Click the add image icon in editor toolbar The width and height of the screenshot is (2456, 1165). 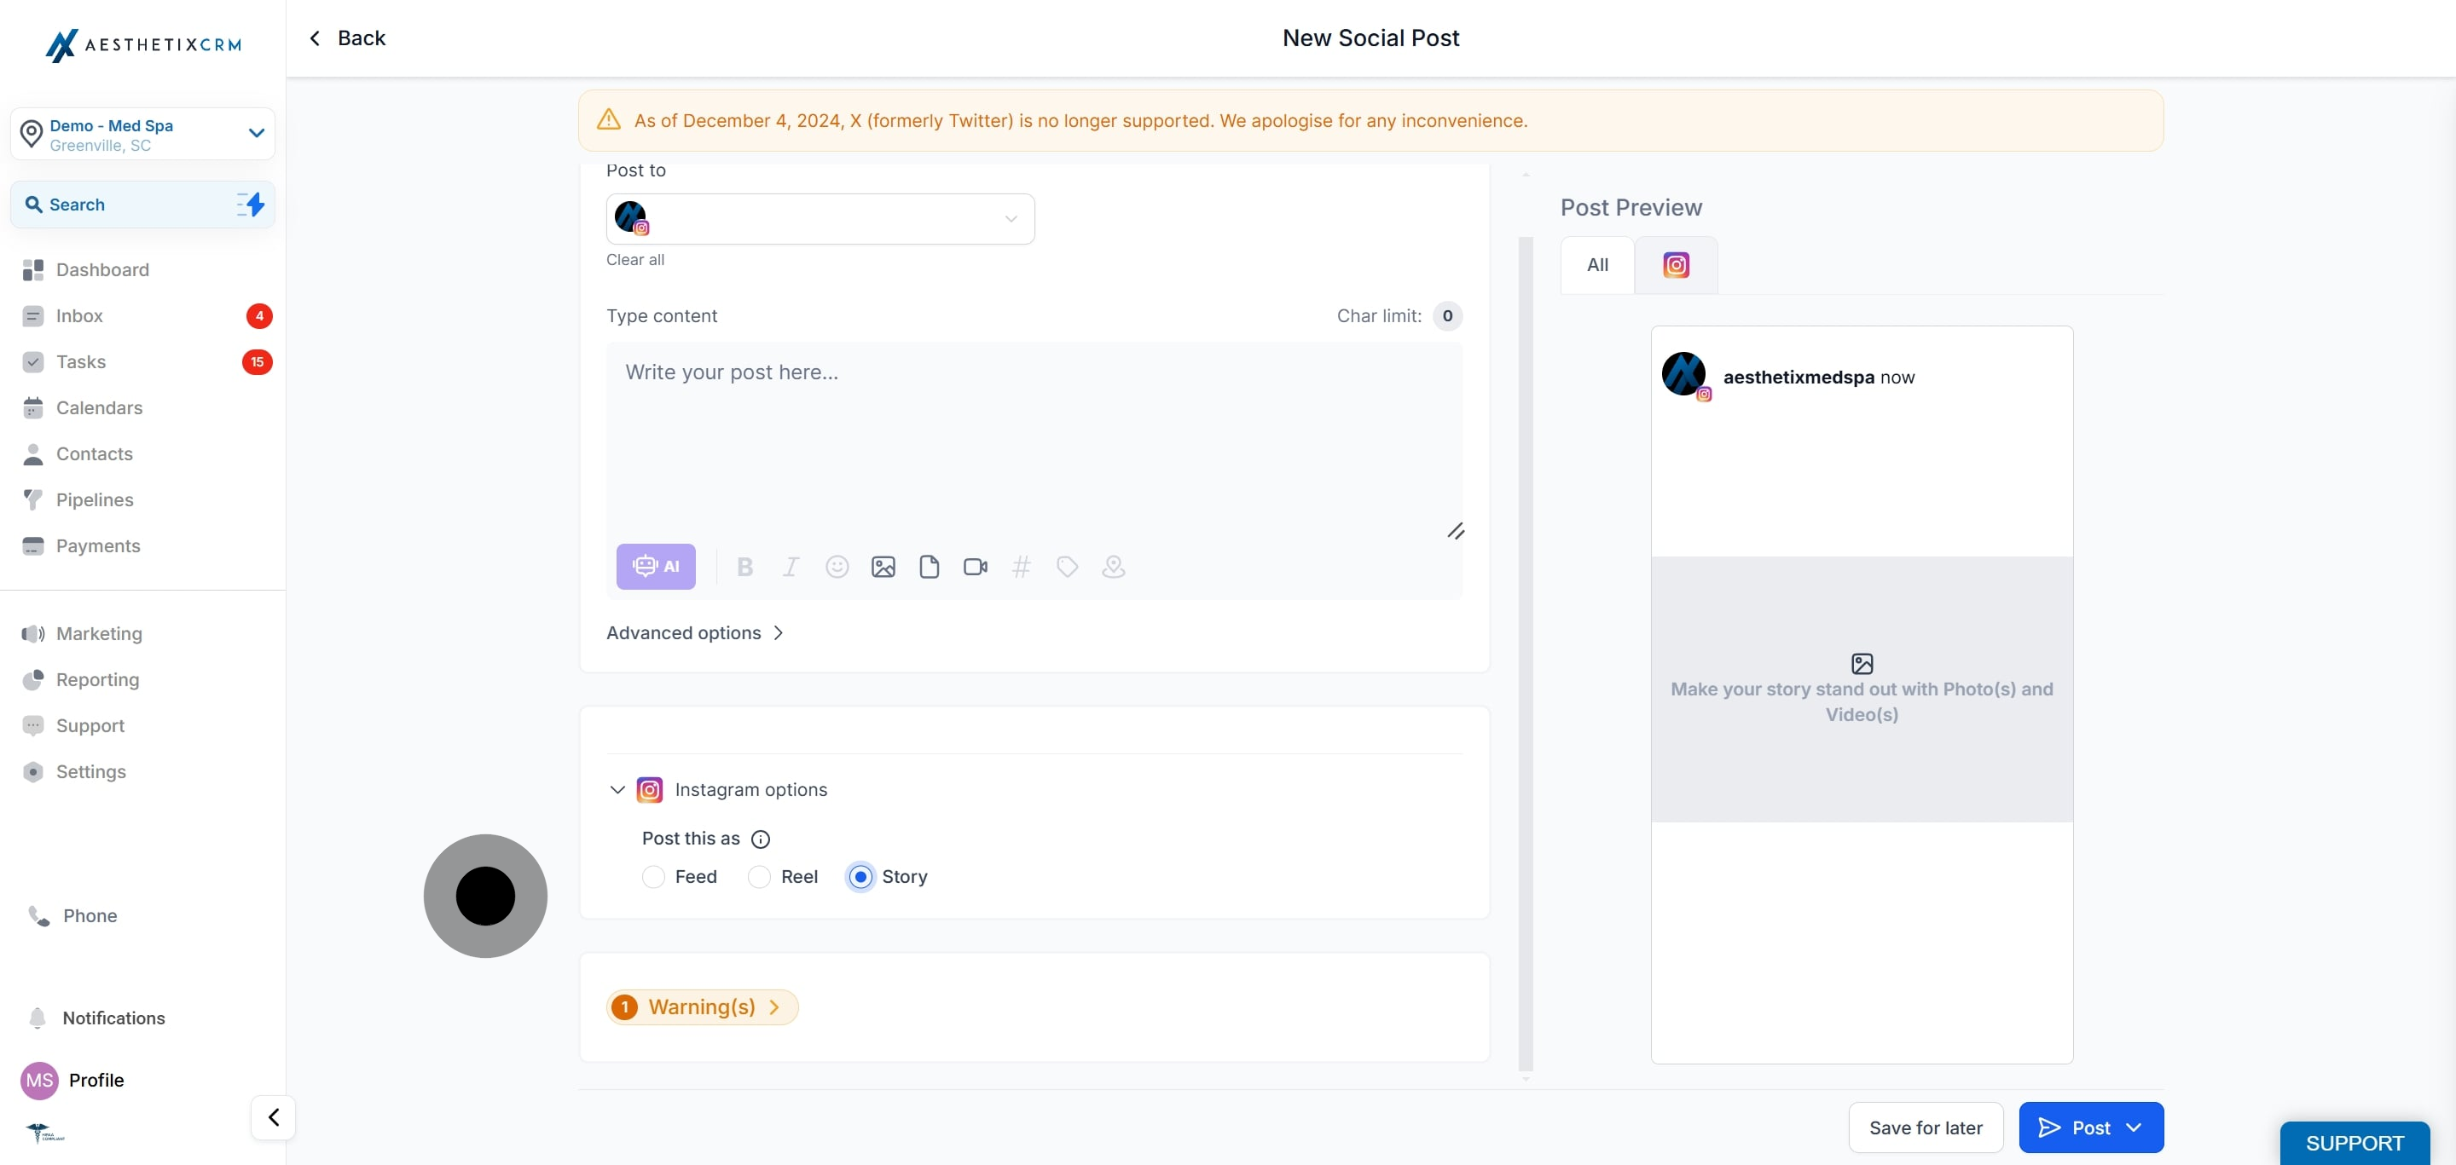(883, 567)
